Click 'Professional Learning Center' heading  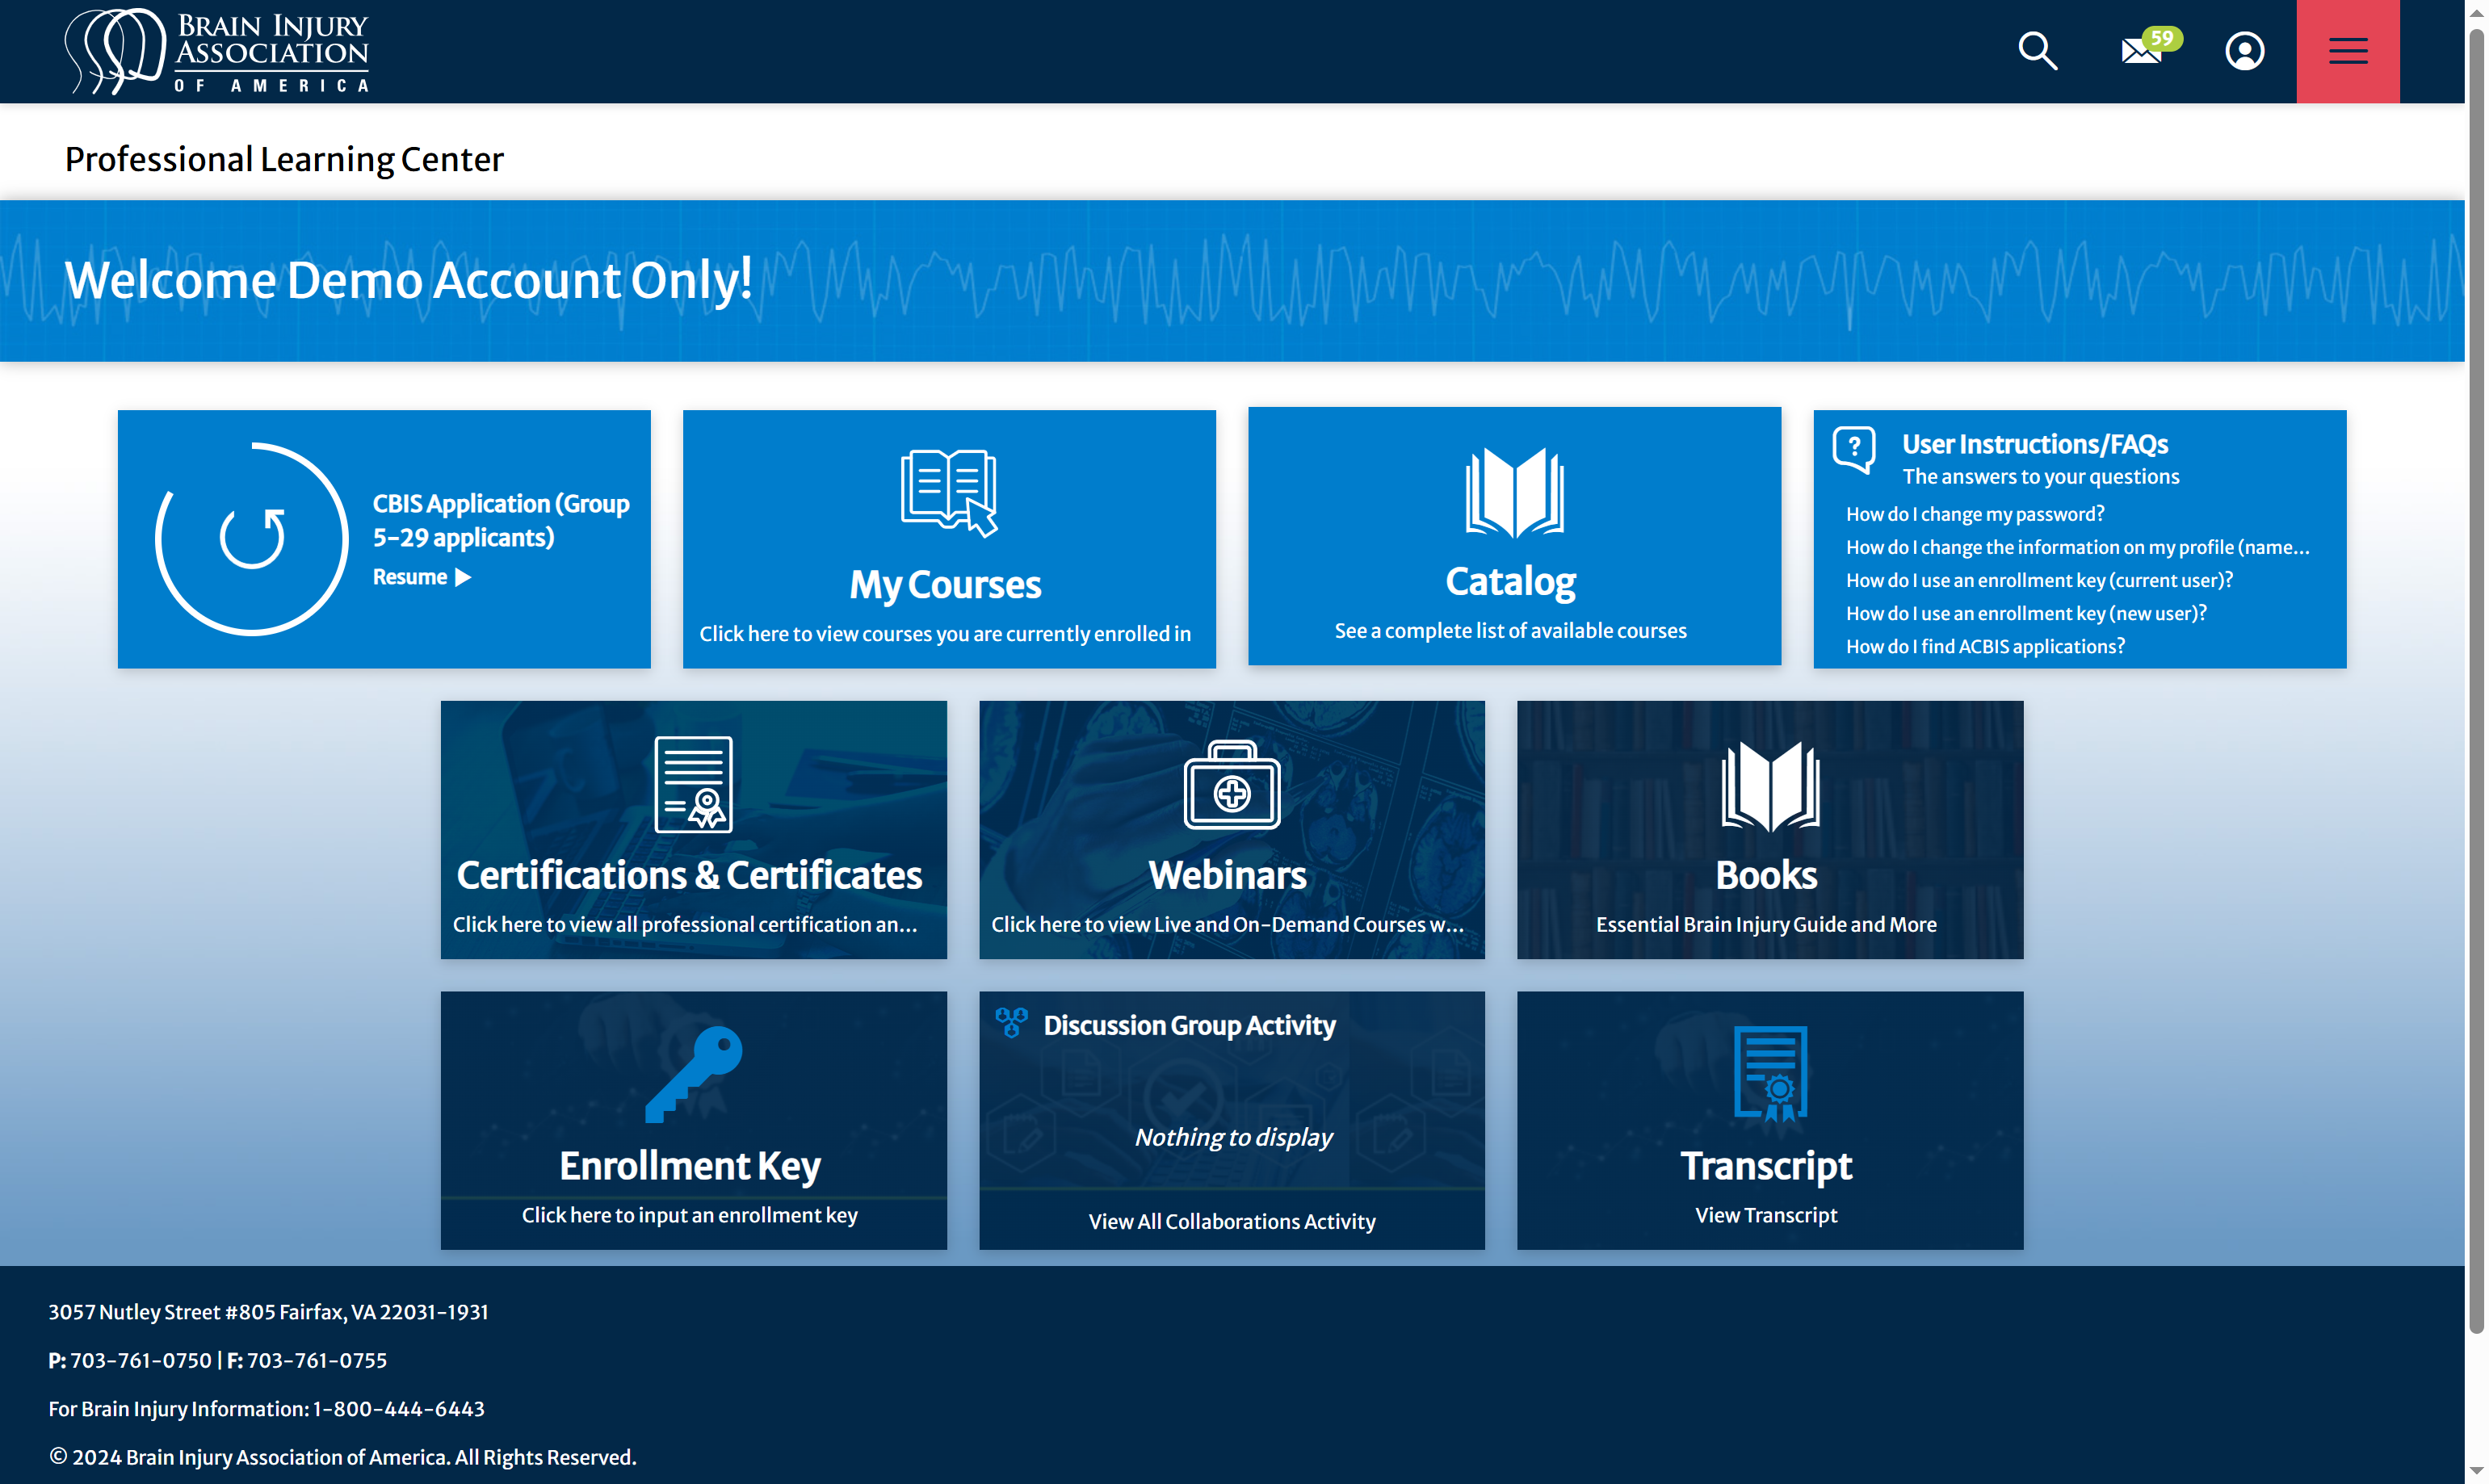point(284,159)
